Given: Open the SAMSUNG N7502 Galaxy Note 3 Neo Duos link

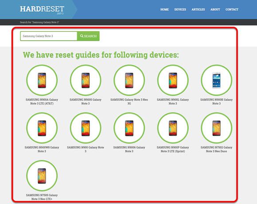Looking at the screenshot, I should (216, 149).
